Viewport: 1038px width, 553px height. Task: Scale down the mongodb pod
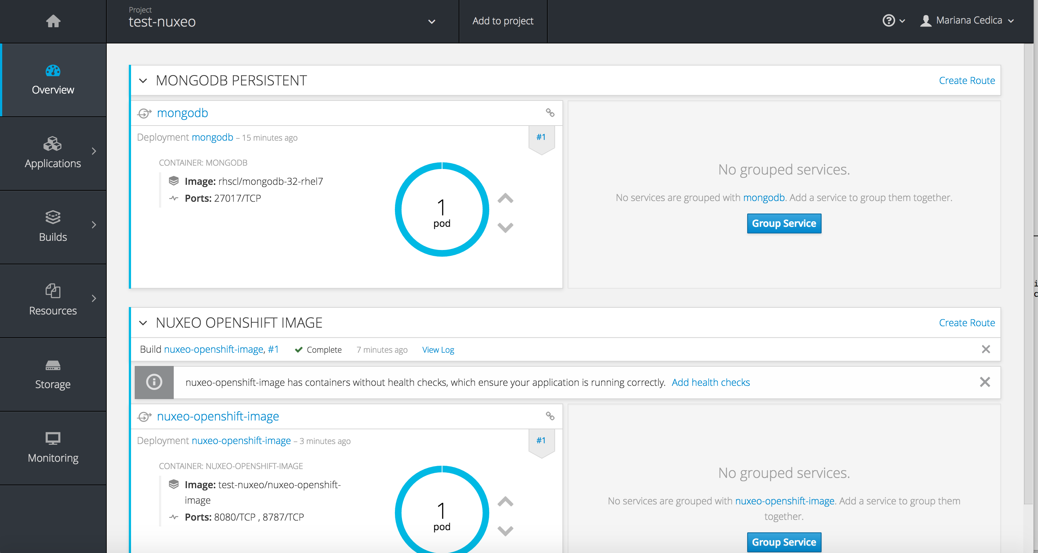point(505,228)
